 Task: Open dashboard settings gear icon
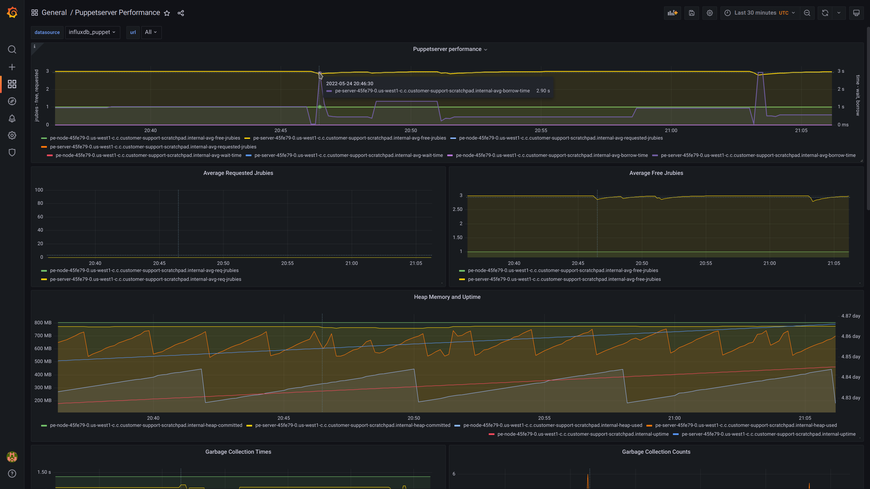pyautogui.click(x=710, y=13)
